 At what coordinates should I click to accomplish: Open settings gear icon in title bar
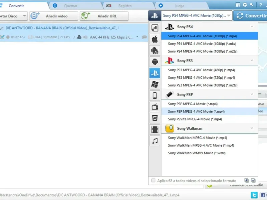tap(245, 5)
